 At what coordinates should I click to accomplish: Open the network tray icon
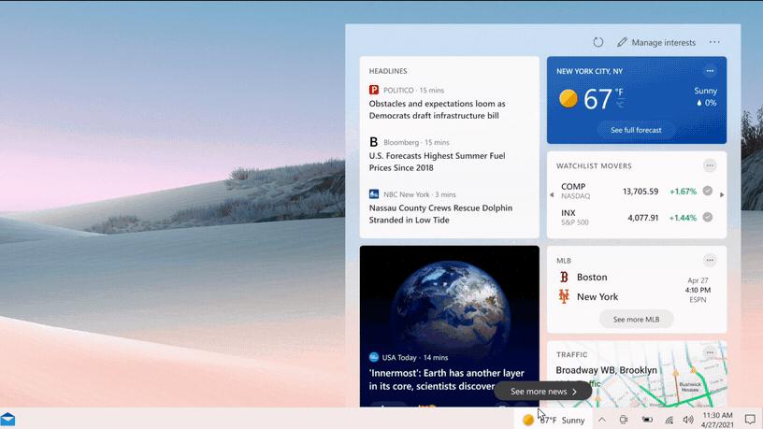click(669, 421)
